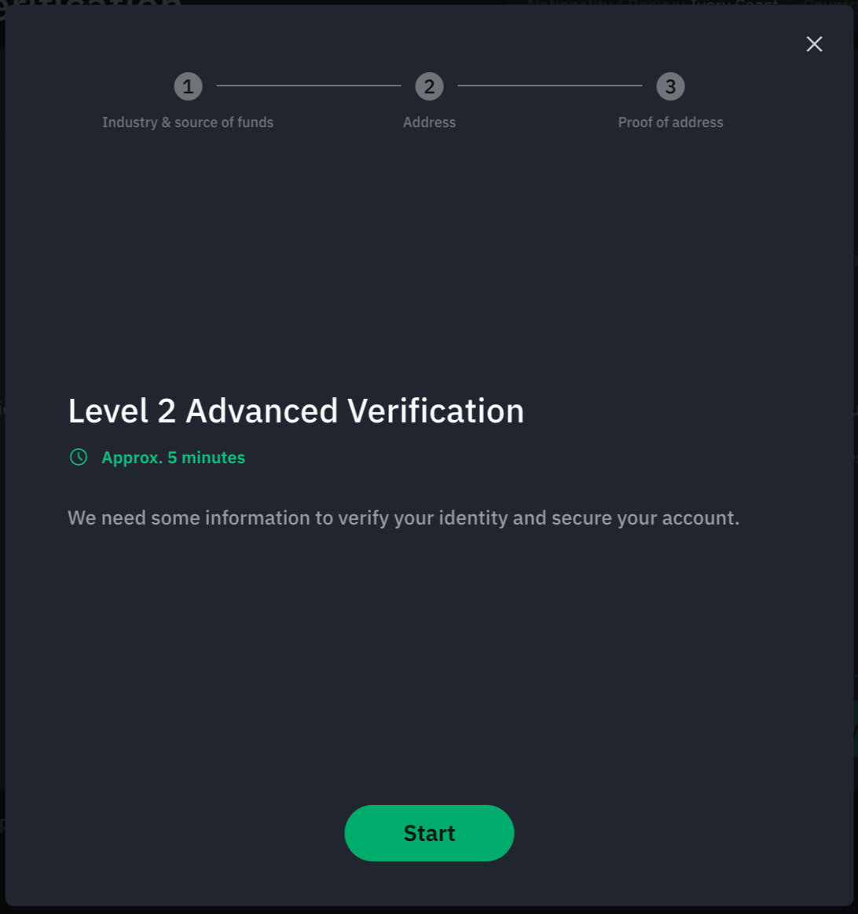The image size is (858, 914).
Task: Click progress line between steps 2 and 3
Action: click(x=550, y=86)
